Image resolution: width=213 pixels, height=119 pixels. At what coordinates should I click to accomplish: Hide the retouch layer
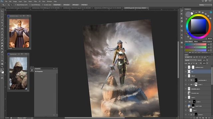point(186,76)
